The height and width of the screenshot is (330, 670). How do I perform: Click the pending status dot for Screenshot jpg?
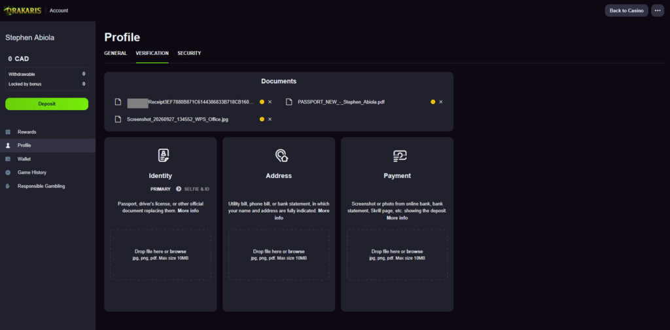pyautogui.click(x=262, y=119)
